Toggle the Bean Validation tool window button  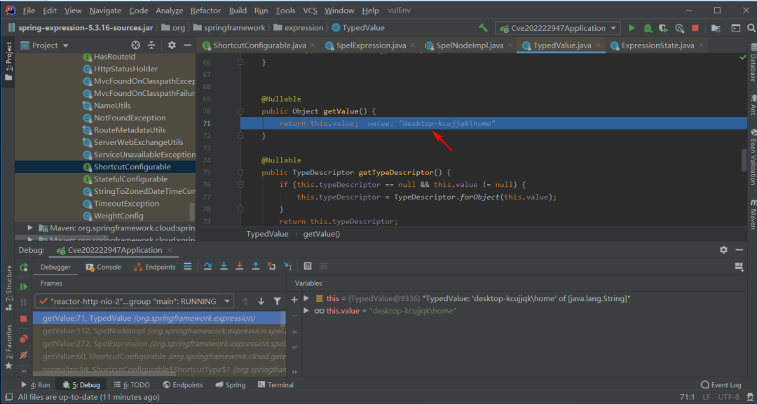tap(752, 158)
